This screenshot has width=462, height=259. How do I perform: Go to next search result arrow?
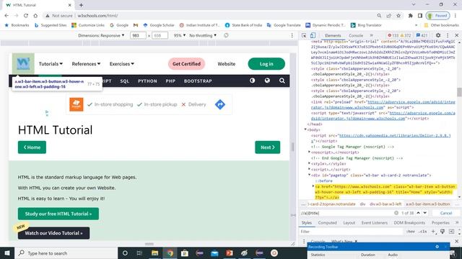(x=425, y=213)
